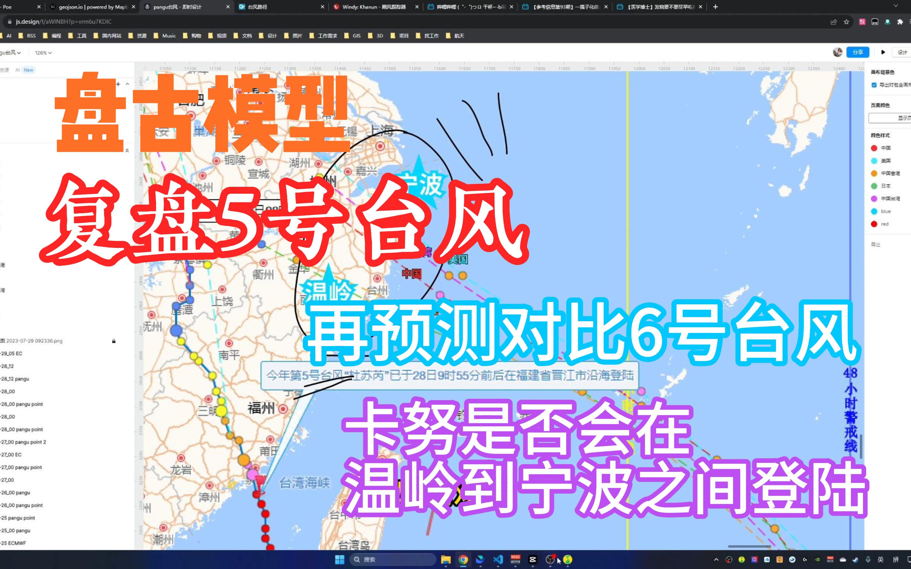The width and height of the screenshot is (911, 569).
Task: Bookmark this page with the star icon
Action: pos(846,22)
